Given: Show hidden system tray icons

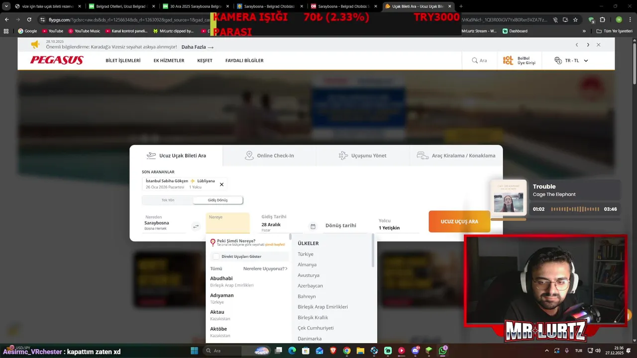Looking at the screenshot, I should pos(547,351).
